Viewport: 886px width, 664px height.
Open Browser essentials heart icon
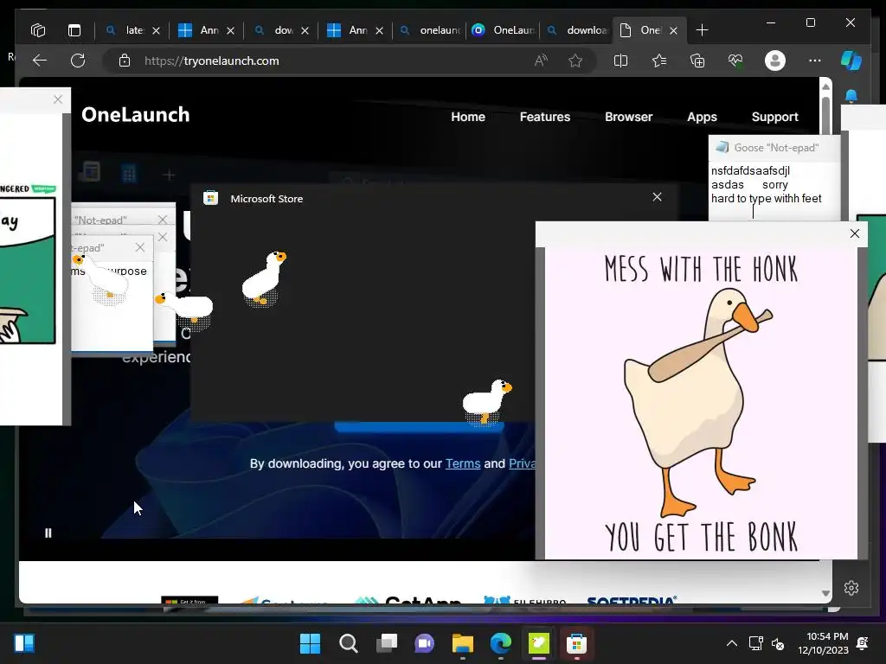click(735, 61)
